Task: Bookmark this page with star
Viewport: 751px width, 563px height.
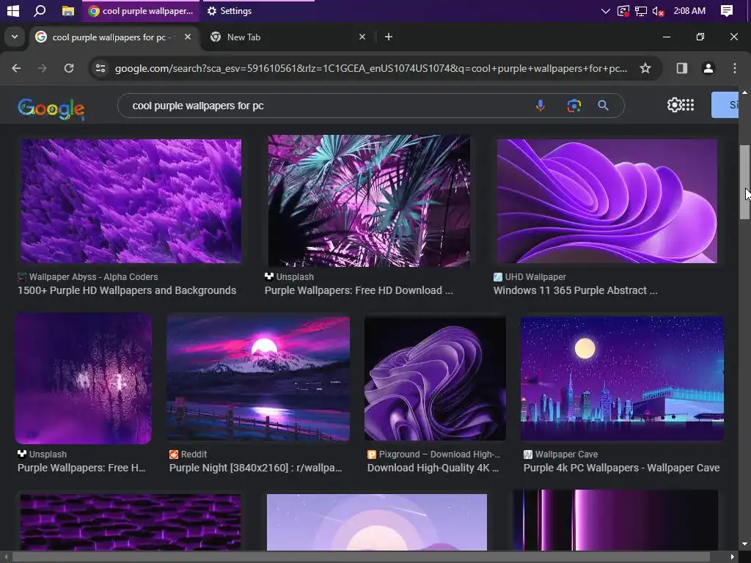Action: [645, 68]
